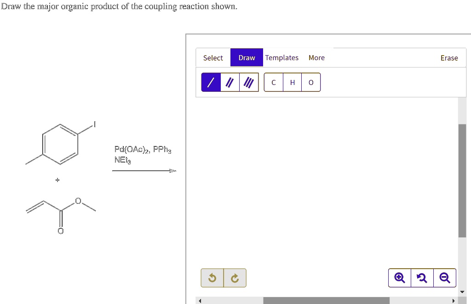Screen dimensions: 471x304
Task: Zoom in on the drawing canvas
Action: pyautogui.click(x=399, y=278)
